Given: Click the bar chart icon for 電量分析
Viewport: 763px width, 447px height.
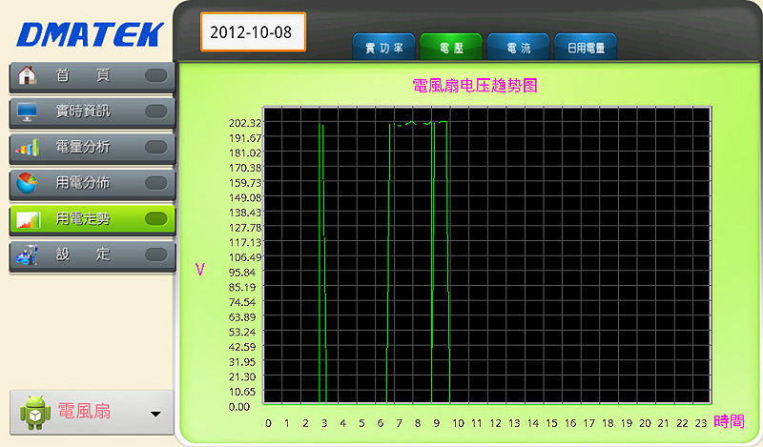Looking at the screenshot, I should point(28,147).
